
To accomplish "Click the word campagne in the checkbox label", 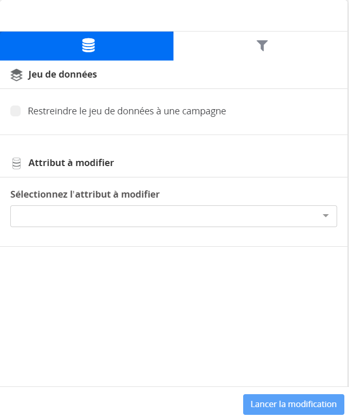I will click(204, 112).
